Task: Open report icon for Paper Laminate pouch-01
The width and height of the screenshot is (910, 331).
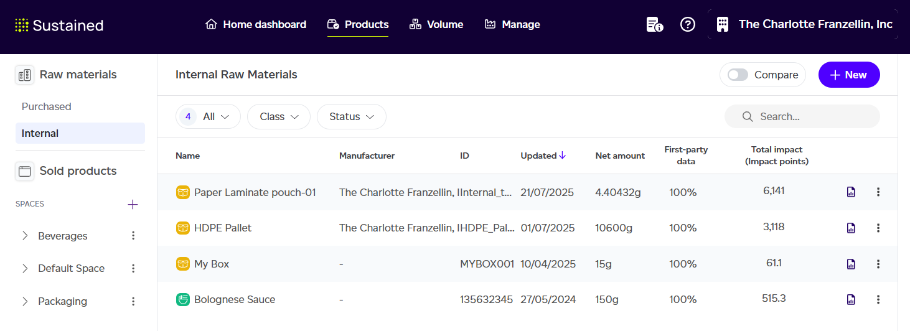Action: point(851,192)
